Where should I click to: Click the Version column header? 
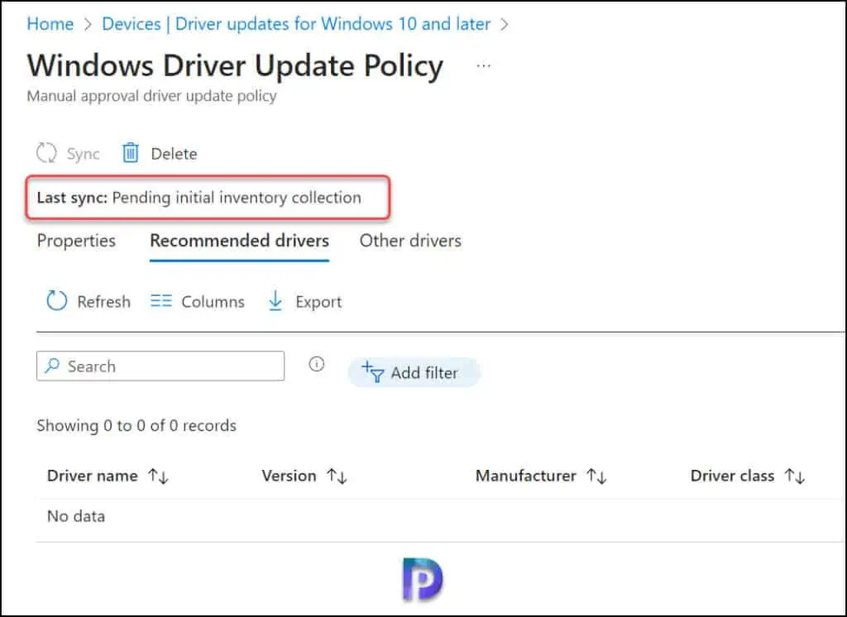pos(289,476)
